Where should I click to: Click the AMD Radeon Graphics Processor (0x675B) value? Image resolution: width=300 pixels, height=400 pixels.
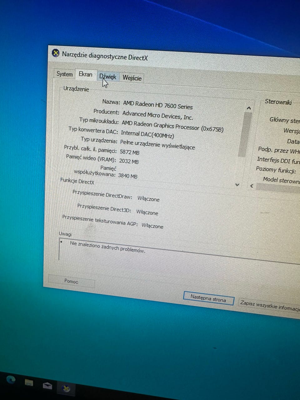tap(172, 126)
